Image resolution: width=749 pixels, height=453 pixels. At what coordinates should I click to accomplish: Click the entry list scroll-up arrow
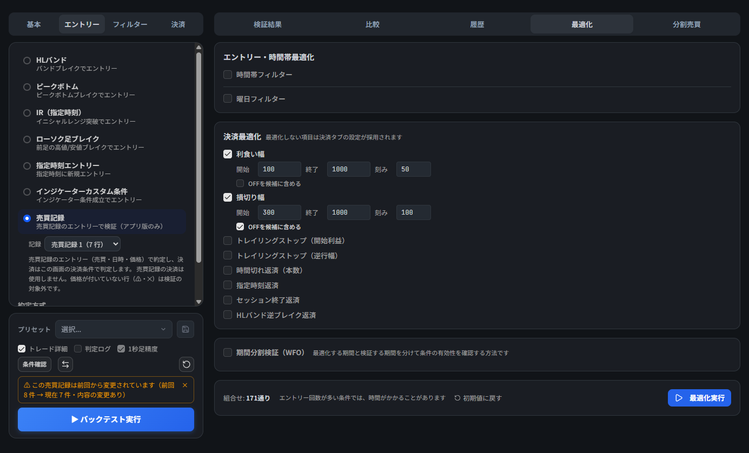198,48
